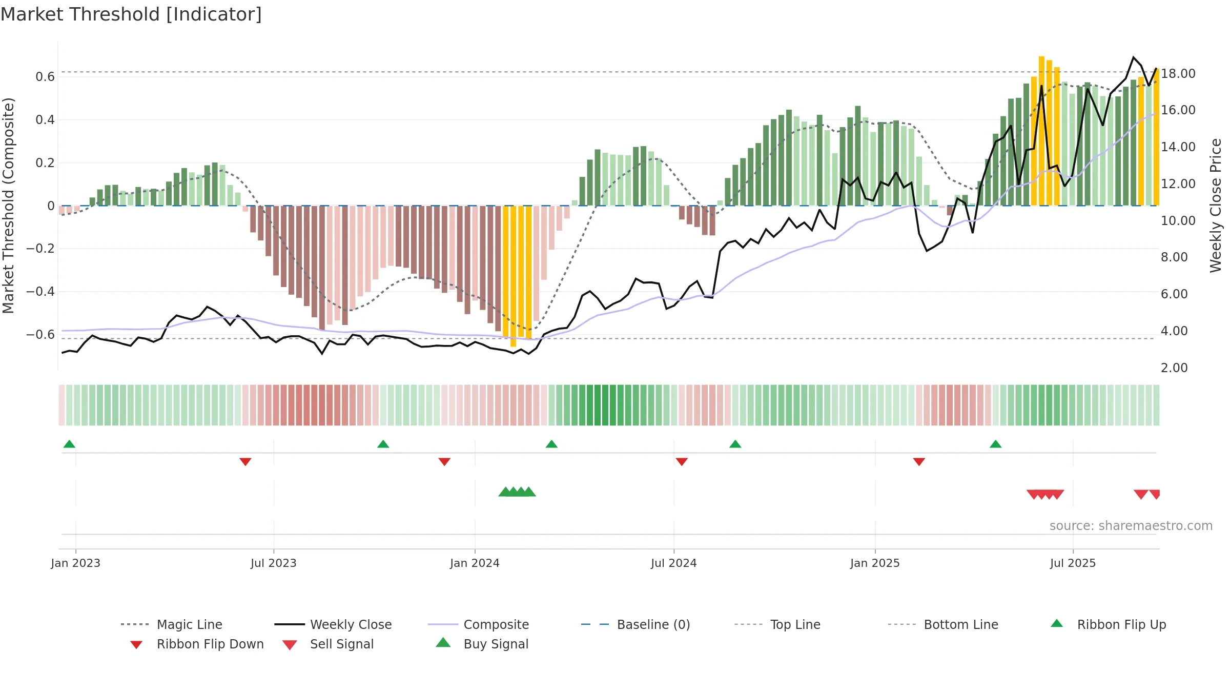Click the 0 left axis tick
Viewport: 1230px width, 692px height.
point(51,206)
